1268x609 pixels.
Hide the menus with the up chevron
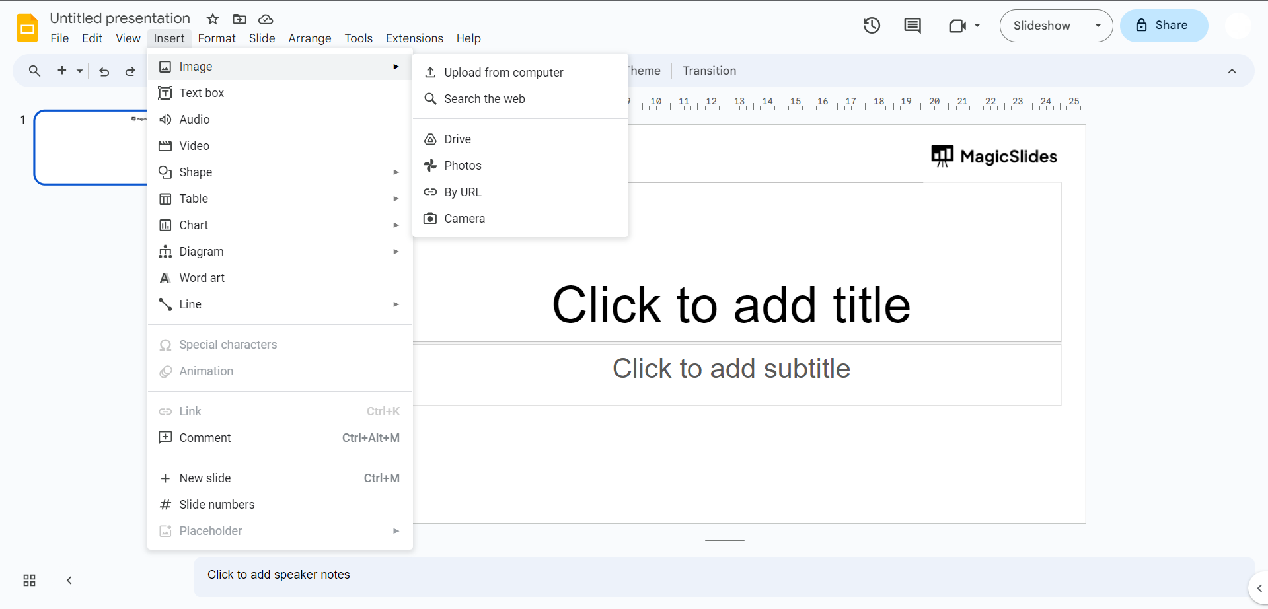pos(1232,71)
